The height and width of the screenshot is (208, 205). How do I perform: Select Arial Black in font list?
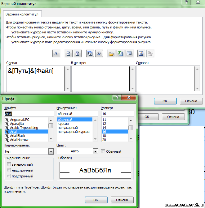point(17,136)
